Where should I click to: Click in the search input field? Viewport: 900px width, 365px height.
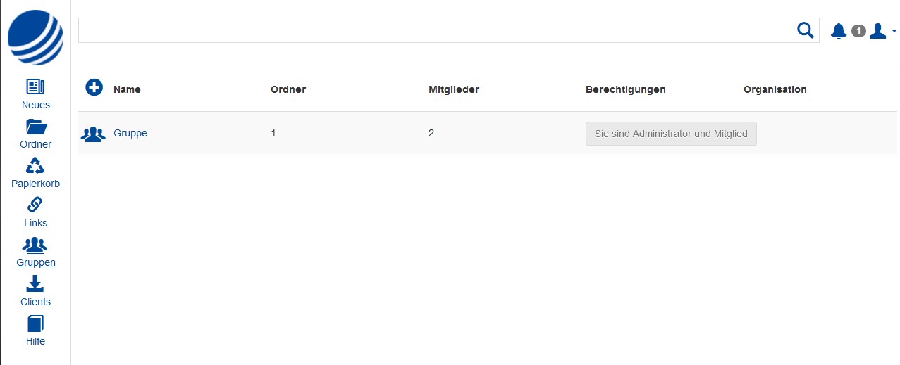[436, 30]
